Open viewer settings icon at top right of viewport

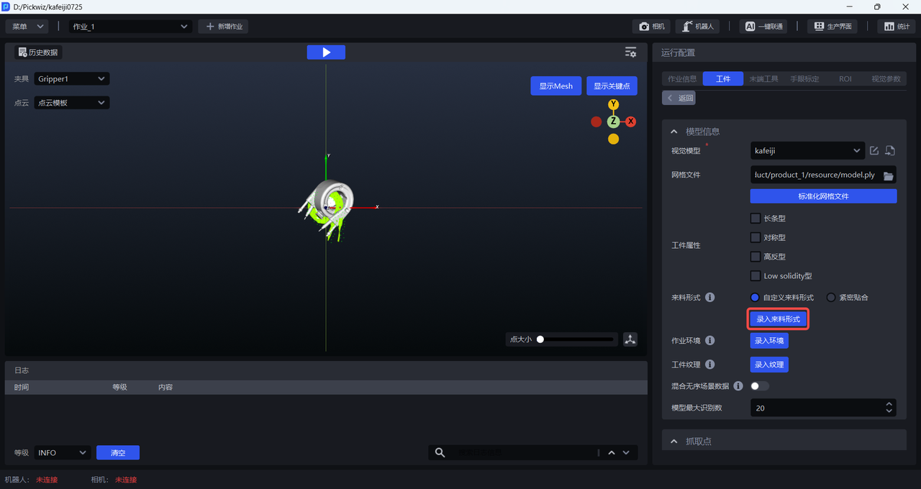point(630,52)
